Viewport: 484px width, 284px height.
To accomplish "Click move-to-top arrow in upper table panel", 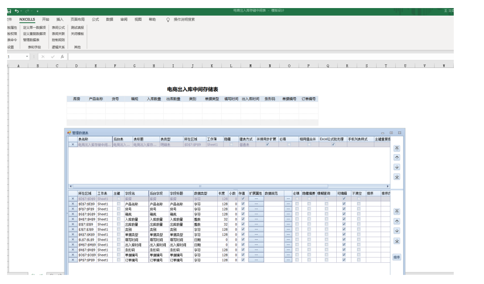I will point(397,149).
